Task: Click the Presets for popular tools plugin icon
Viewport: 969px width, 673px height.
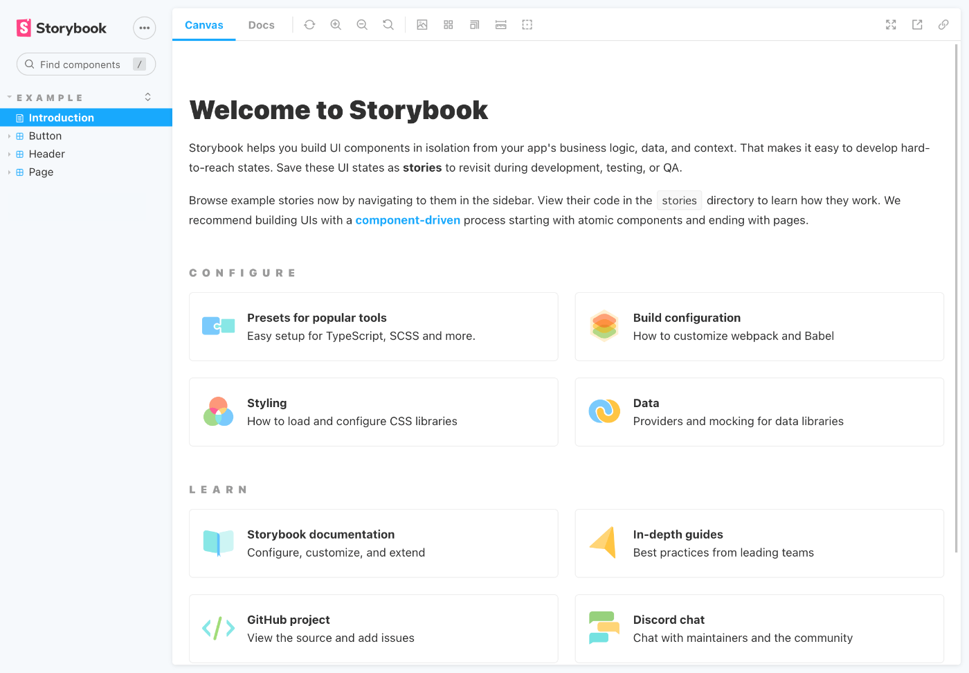Action: click(x=218, y=326)
